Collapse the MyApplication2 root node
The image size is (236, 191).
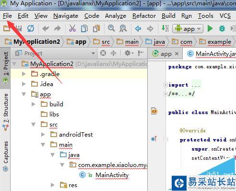(14, 64)
